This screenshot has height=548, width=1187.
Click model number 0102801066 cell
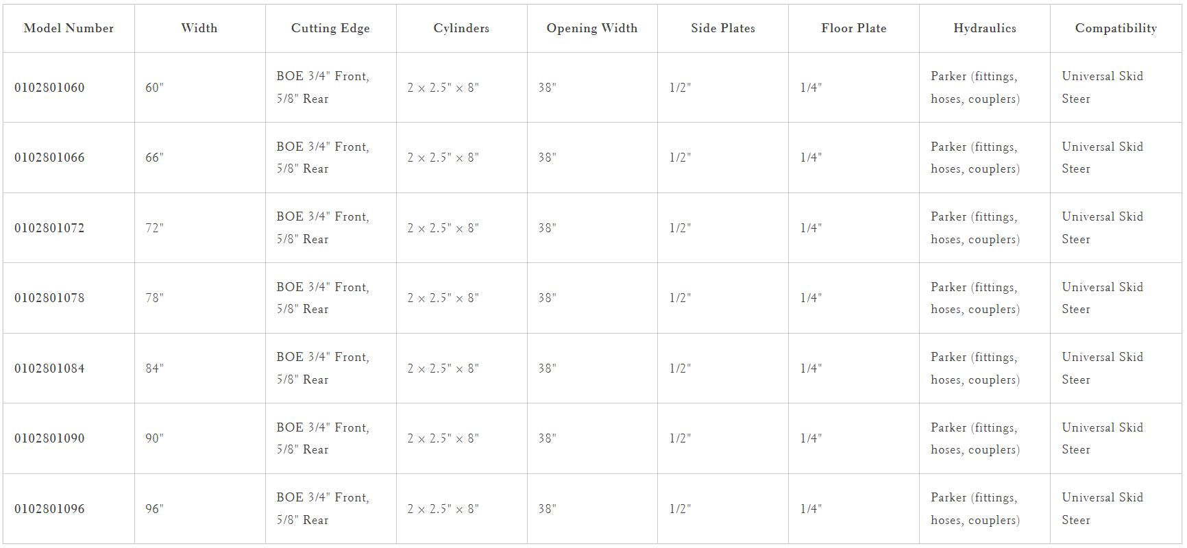click(49, 158)
